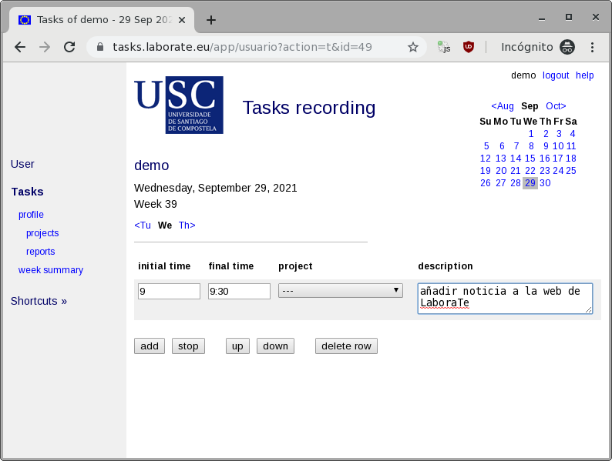Image resolution: width=612 pixels, height=461 pixels.
Task: Click the initial time input field
Action: tap(169, 291)
